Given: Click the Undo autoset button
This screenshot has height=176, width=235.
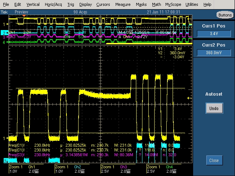Looking at the screenshot, I should 214,108.
